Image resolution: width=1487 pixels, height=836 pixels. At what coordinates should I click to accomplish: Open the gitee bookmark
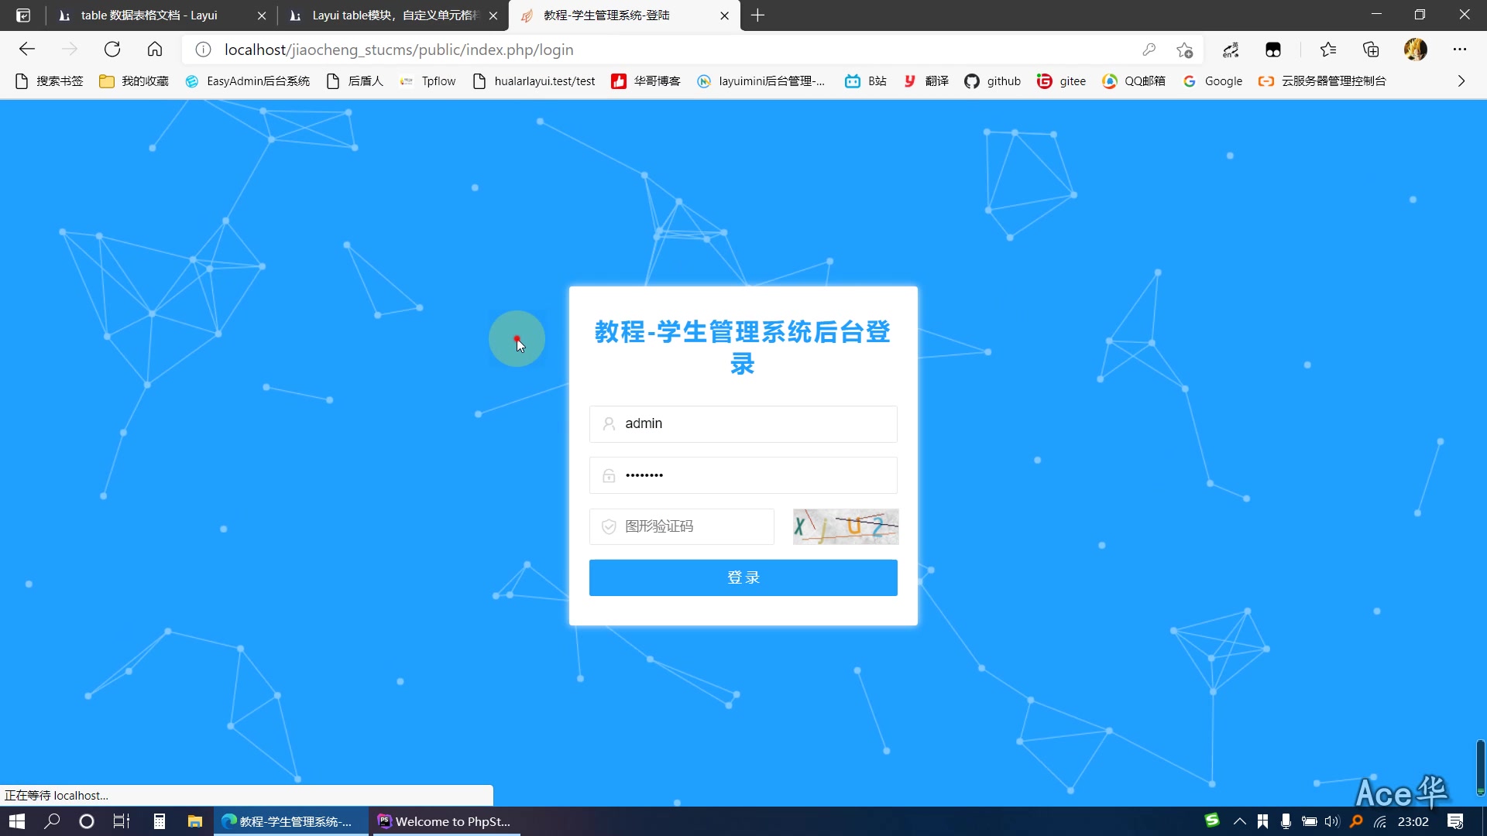point(1062,81)
